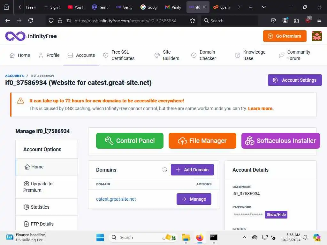
Task: Reload the page with the refresh icon
Action: pyautogui.click(x=31, y=20)
